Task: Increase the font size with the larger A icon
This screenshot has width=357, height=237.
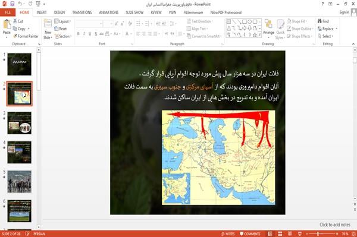Action: tap(117, 24)
